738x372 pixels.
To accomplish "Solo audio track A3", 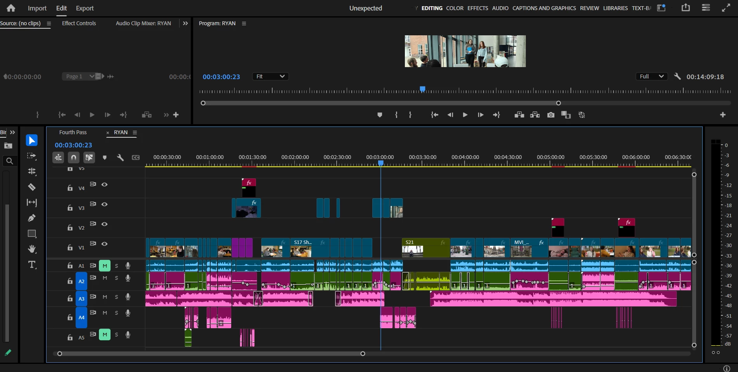I will pos(116,297).
